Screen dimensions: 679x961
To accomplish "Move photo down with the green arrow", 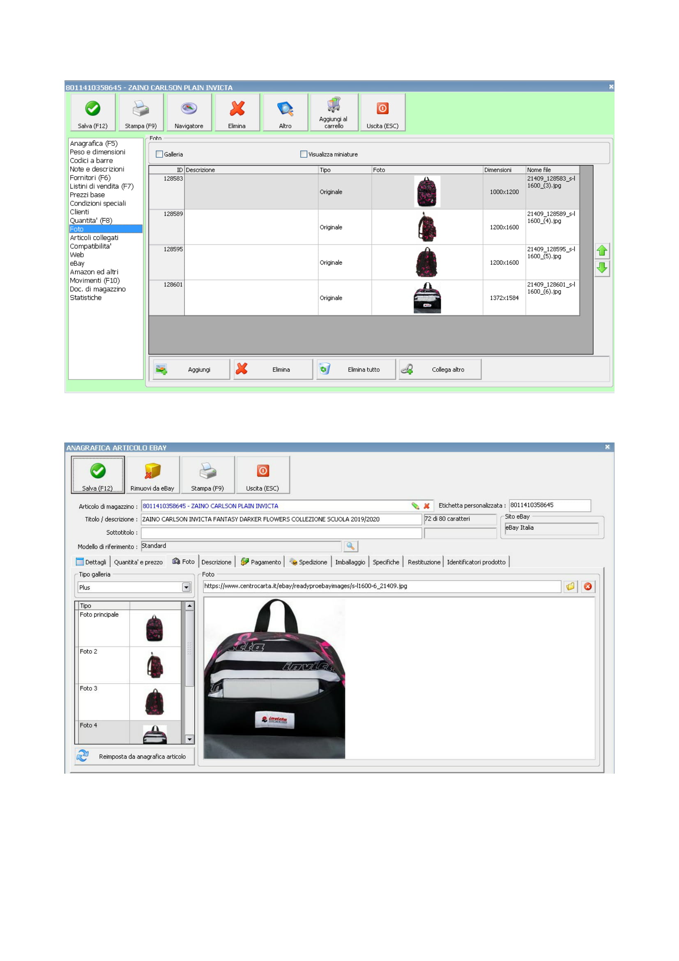I will [x=602, y=268].
